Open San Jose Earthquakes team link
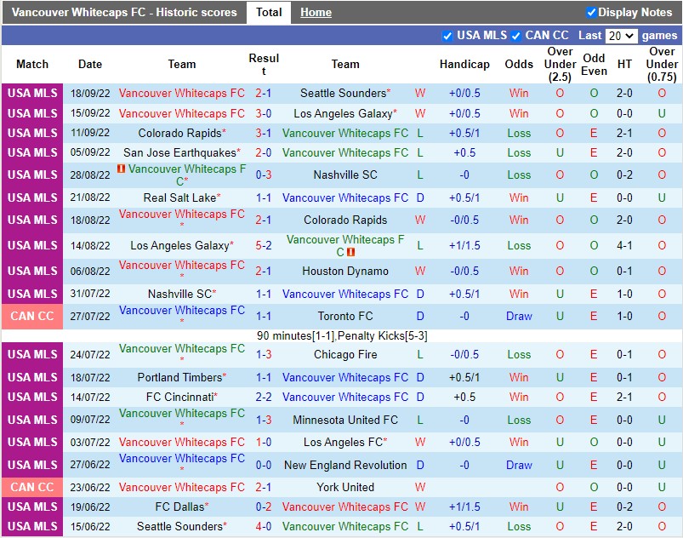 [x=180, y=152]
